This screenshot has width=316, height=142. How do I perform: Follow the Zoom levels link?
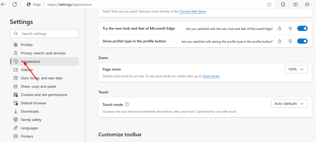pyautogui.click(x=211, y=76)
